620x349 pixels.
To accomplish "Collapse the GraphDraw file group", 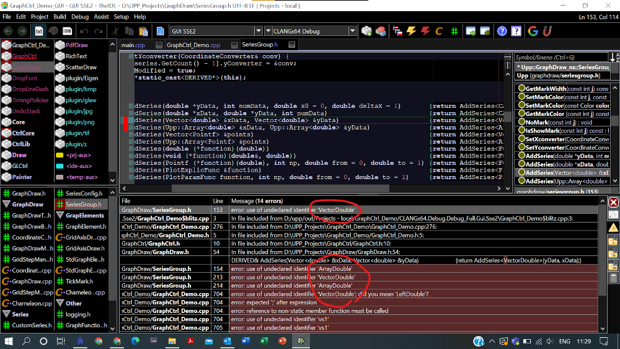I will point(7,205).
